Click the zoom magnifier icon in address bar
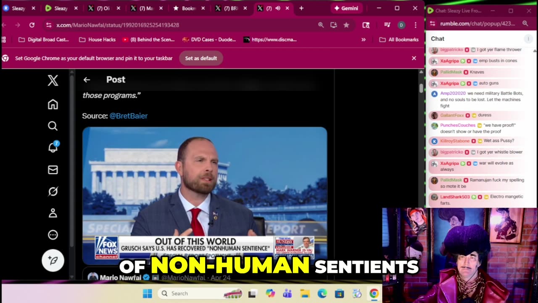 coord(321,25)
